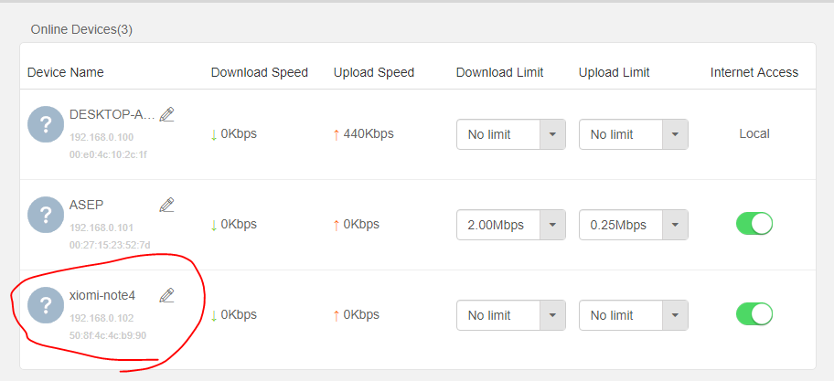Click the Online Devices(3) heading

pos(81,29)
